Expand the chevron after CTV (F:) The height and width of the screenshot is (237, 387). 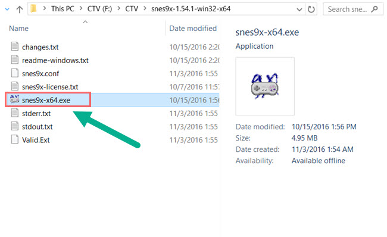click(119, 9)
